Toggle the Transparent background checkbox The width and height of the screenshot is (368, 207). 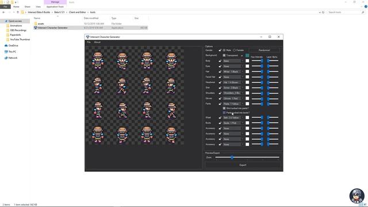click(x=224, y=55)
